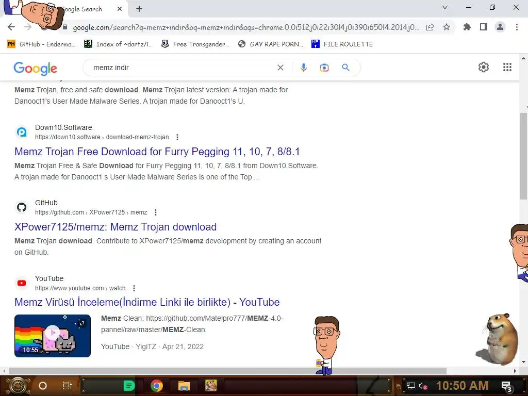Screen dimensions: 528x396
Task: Open Memz Trojan Free Download result
Action: 157,152
